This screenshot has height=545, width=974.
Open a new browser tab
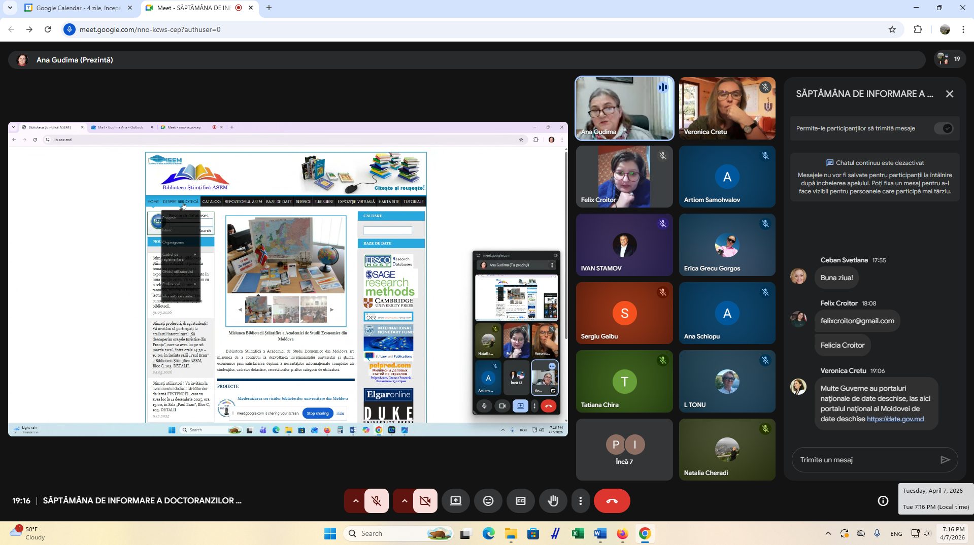tap(269, 8)
